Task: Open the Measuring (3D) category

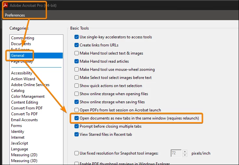Action: tap(24, 161)
